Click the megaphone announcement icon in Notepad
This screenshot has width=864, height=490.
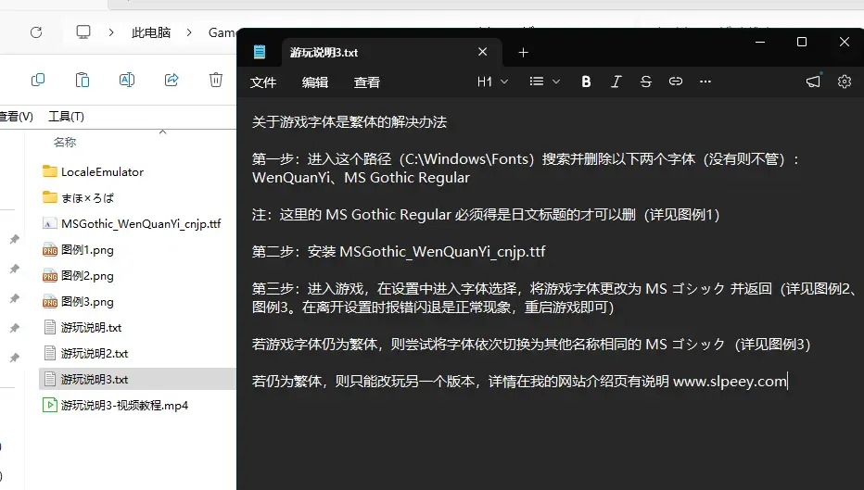tap(813, 82)
